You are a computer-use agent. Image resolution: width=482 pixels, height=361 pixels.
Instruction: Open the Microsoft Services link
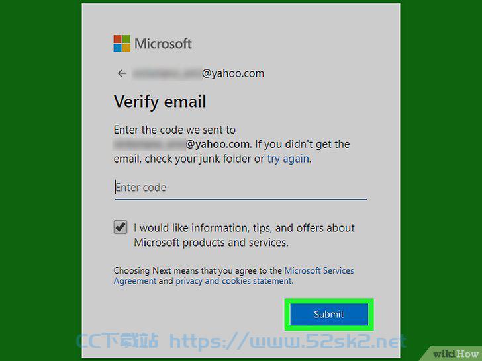click(319, 271)
